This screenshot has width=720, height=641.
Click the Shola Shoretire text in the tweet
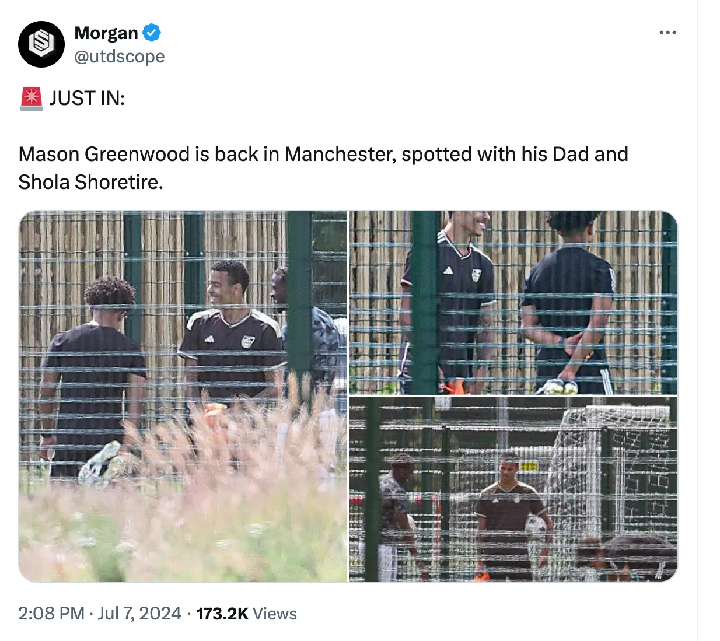click(90, 182)
